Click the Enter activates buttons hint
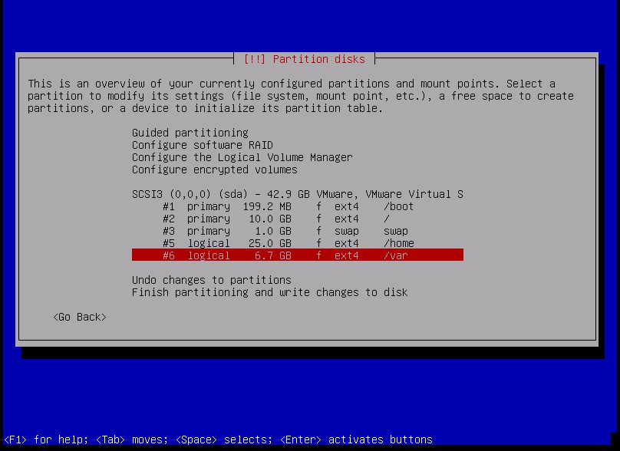 tap(355, 439)
